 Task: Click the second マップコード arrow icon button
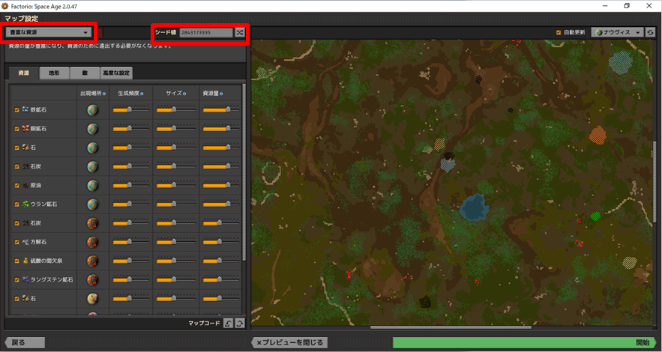(239, 324)
